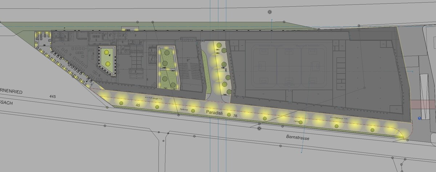Viewport: 436px width, 172px height.
Task: Select the double-circle marker above Bernstrasse label
Action: pos(259,129)
